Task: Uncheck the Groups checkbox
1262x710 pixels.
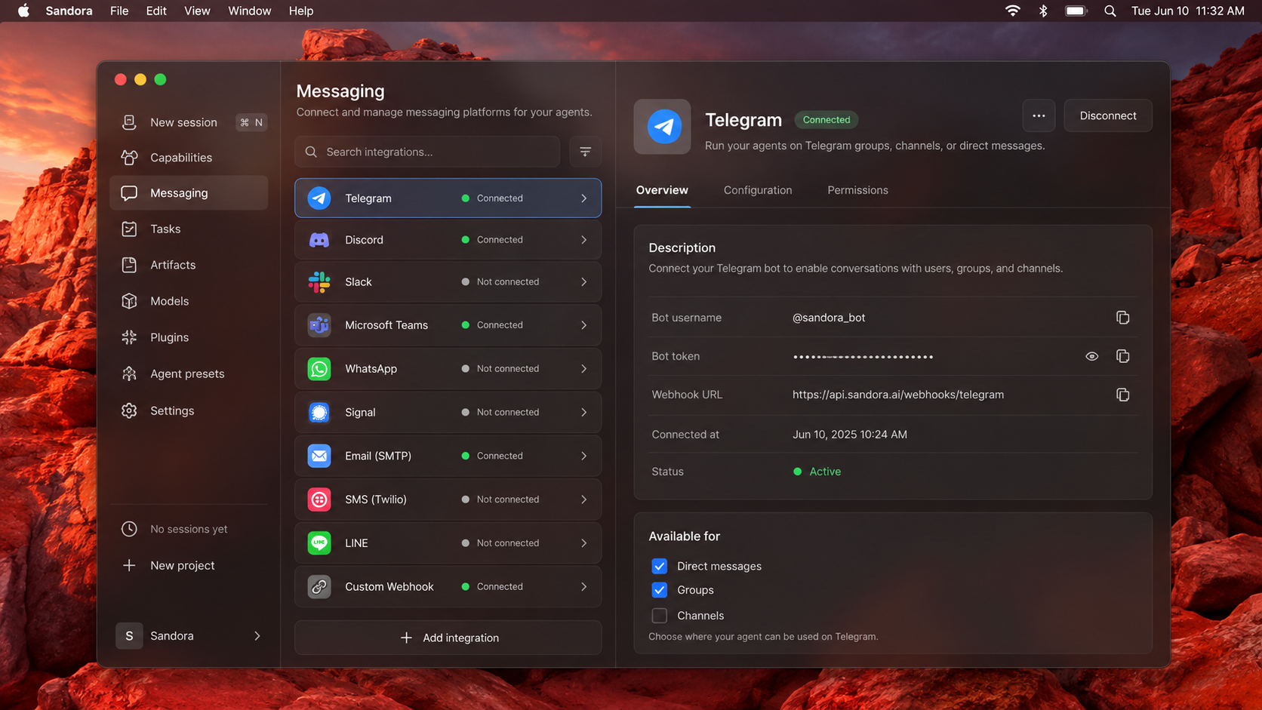Action: [659, 590]
